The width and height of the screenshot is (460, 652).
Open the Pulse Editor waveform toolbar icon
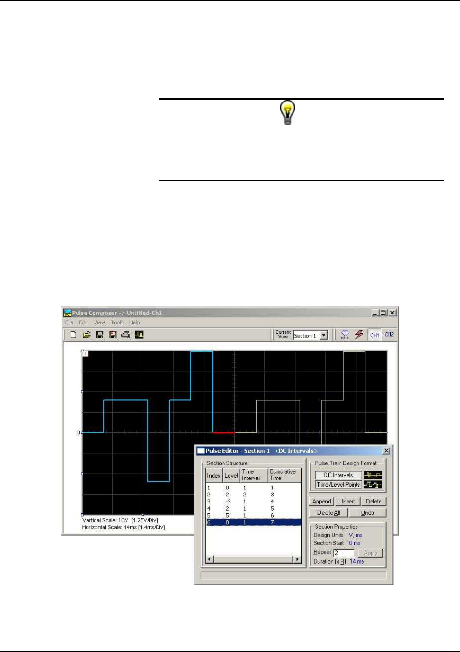click(x=139, y=335)
